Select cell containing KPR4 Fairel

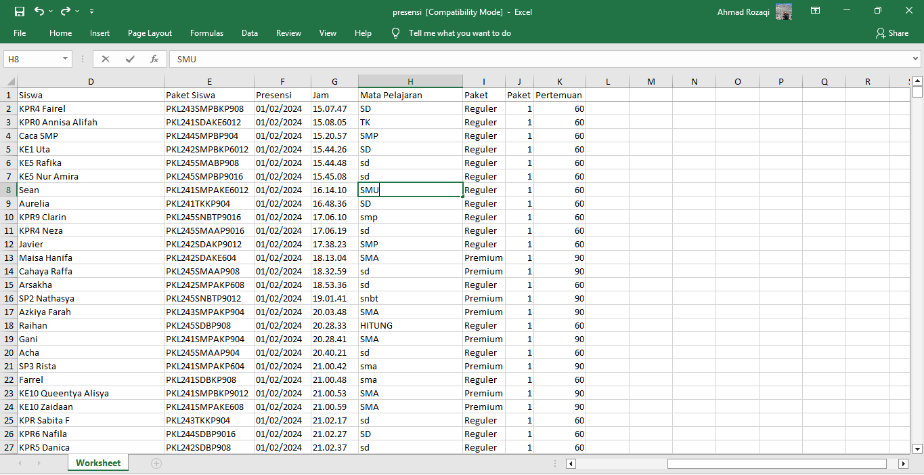(91, 108)
